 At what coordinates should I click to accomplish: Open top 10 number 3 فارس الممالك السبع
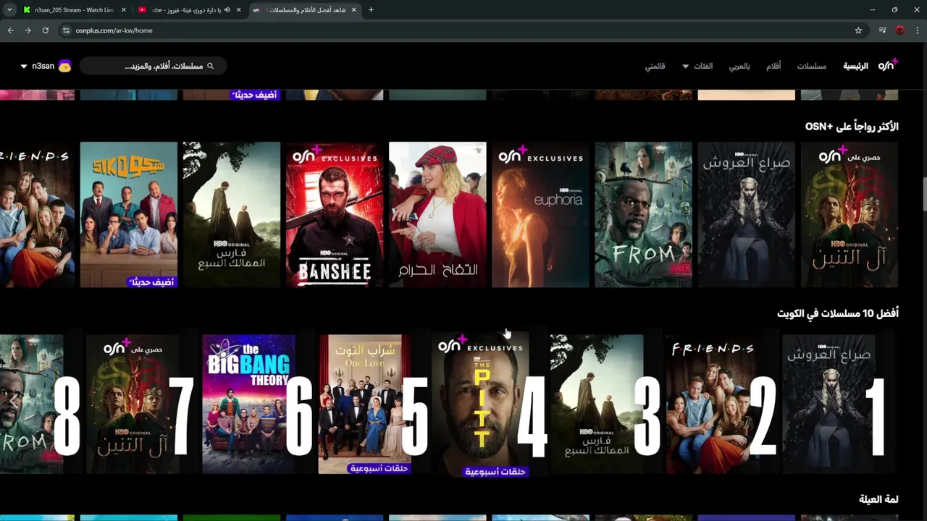pos(605,404)
